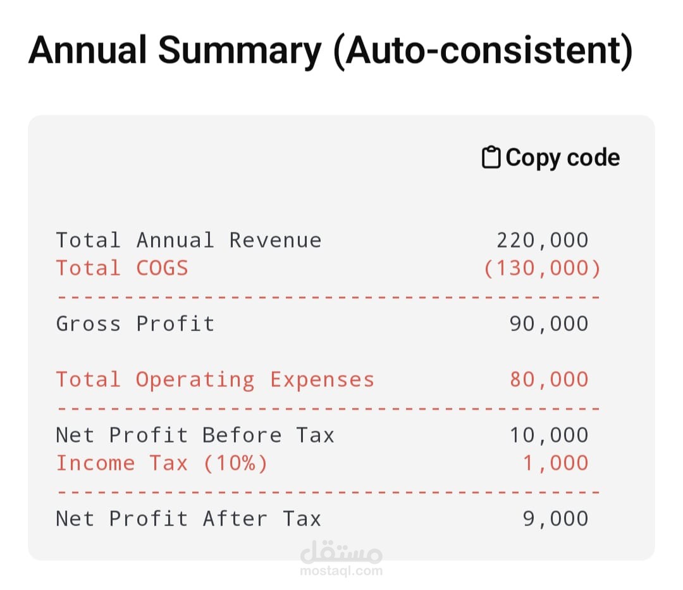The height and width of the screenshot is (590, 683).
Task: Select the 10,000 pre-tax profit value
Action: pos(549,436)
